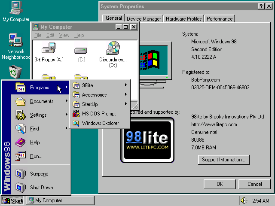Image resolution: width=275 pixels, height=206 pixels.
Task: Select the Suspend text in Start menu
Action: [x=39, y=174]
